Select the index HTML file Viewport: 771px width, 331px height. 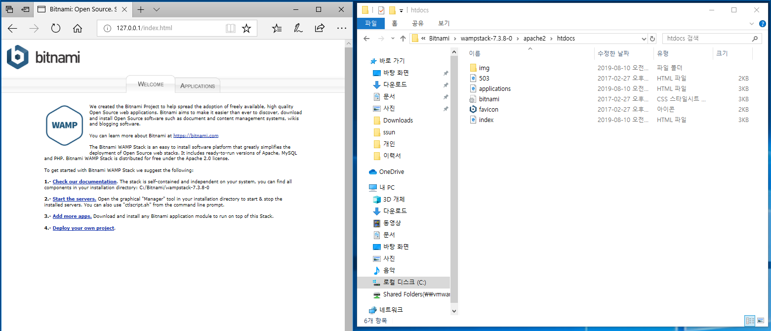coord(486,120)
